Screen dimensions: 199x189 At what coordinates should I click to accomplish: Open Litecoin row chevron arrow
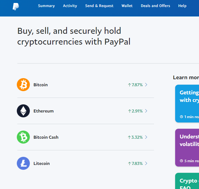pyautogui.click(x=146, y=163)
